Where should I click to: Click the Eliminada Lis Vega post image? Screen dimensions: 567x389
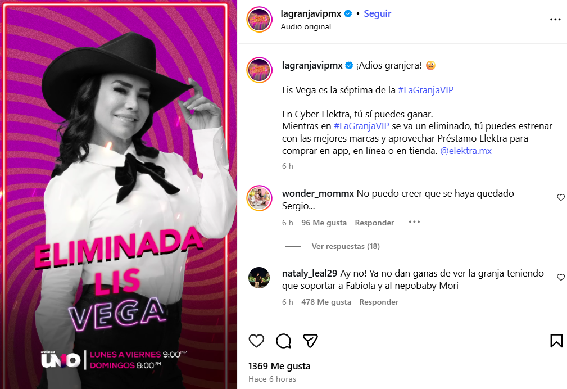pos(119,194)
